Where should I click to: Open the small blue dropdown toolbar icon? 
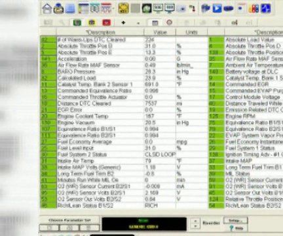click(240, 9)
